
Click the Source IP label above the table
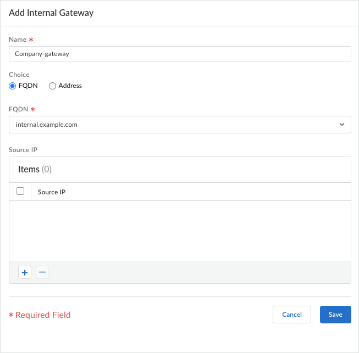(23, 149)
